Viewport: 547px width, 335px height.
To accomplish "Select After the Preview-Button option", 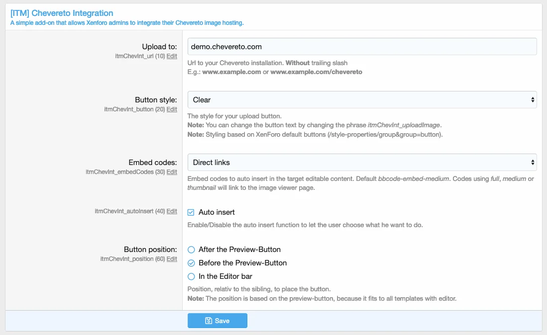I will (x=191, y=250).
